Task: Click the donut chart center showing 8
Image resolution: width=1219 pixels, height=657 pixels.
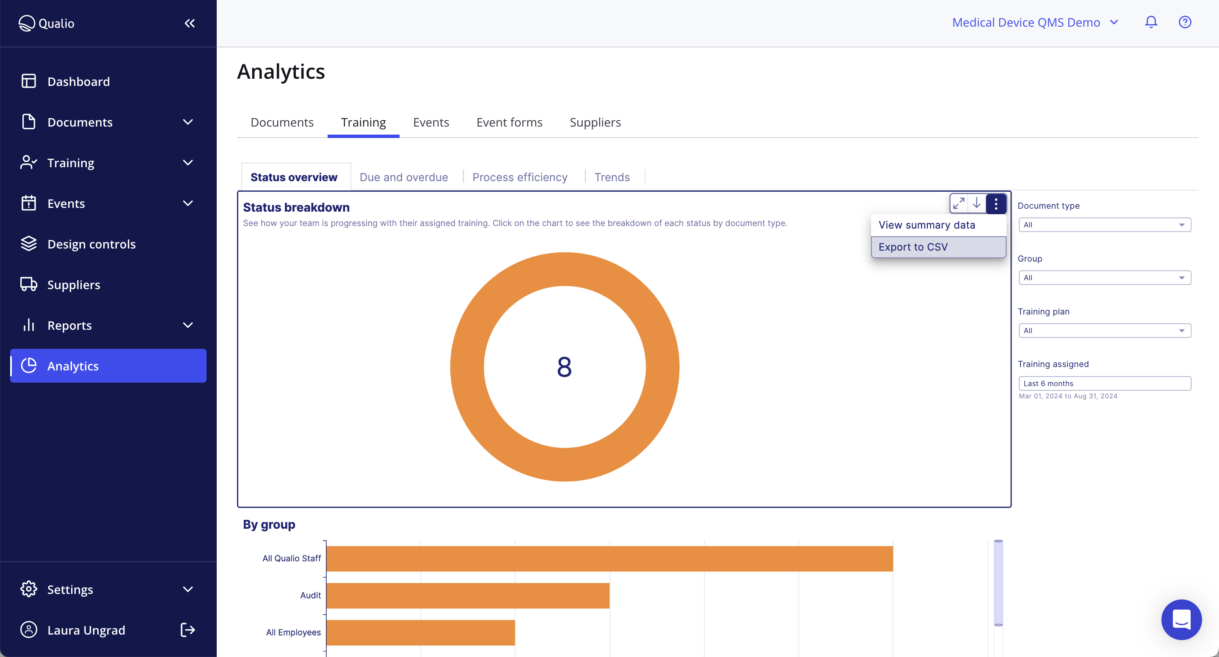Action: click(565, 367)
